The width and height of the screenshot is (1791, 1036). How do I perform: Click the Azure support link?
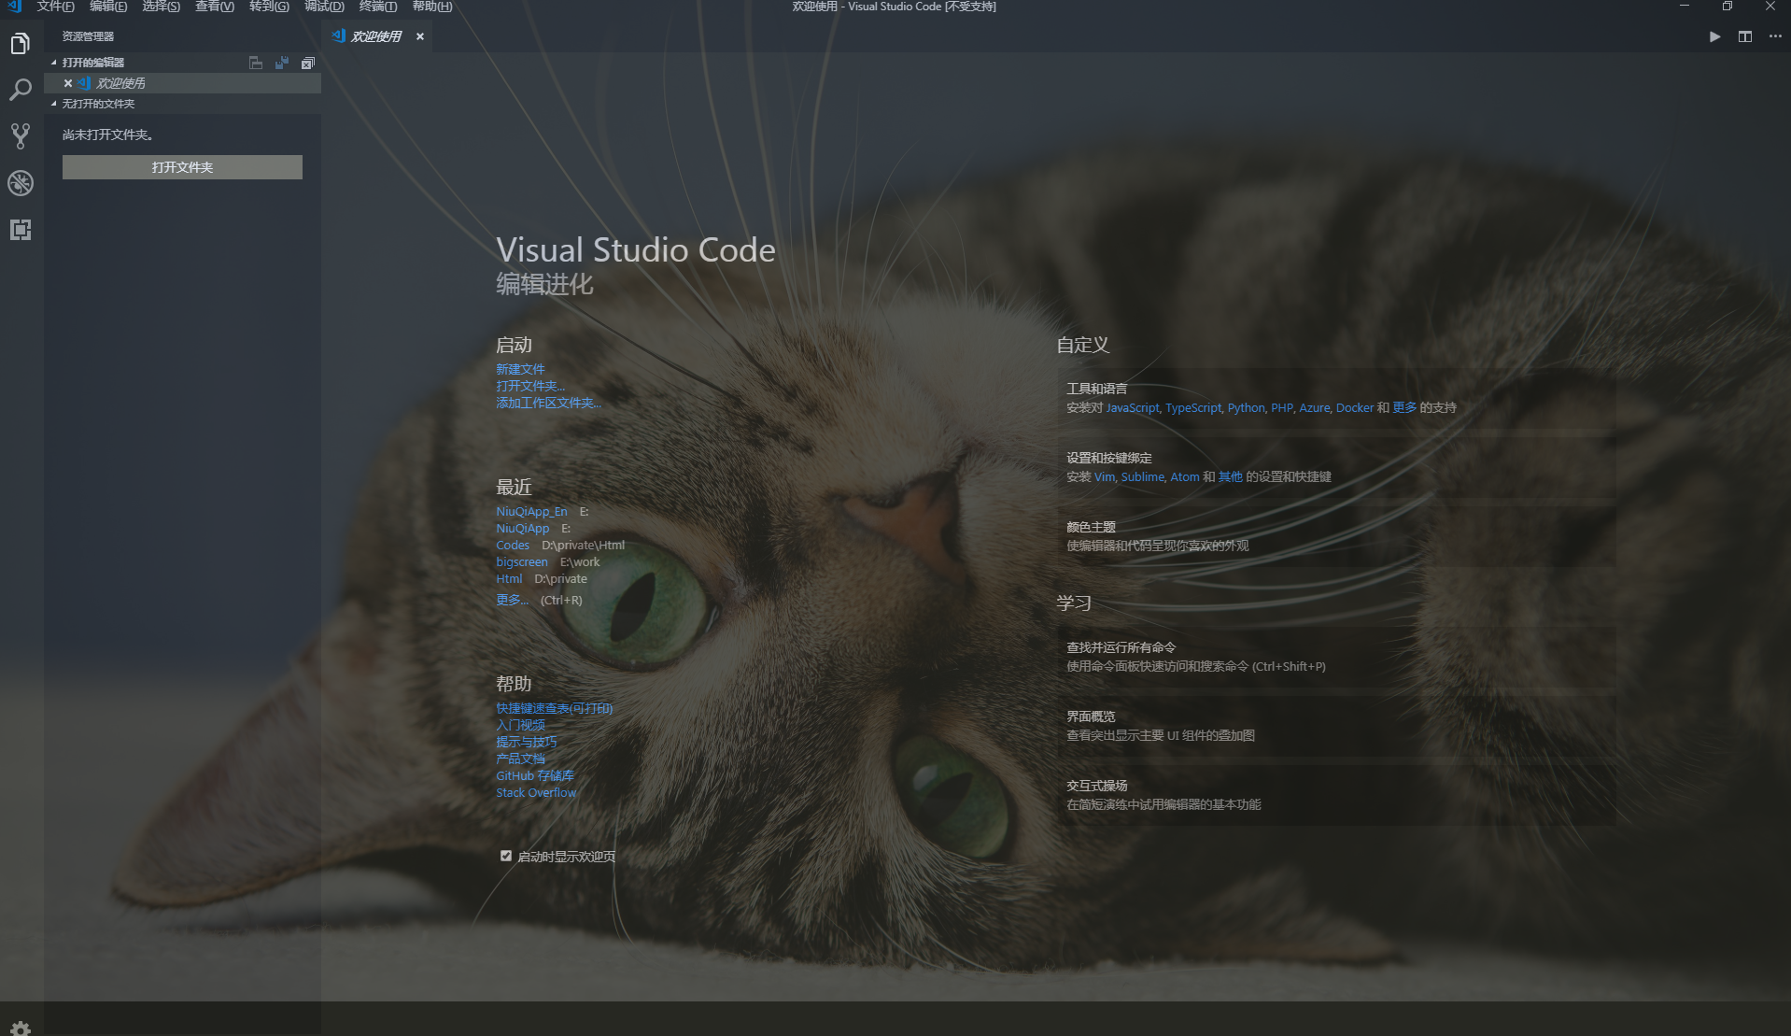coord(1314,407)
